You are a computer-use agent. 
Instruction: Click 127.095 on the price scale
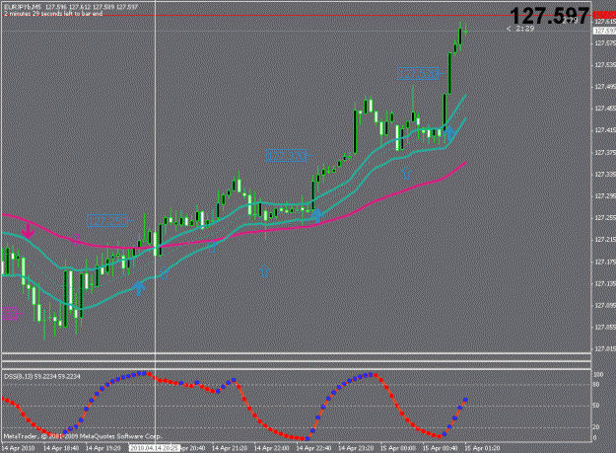[x=605, y=306]
